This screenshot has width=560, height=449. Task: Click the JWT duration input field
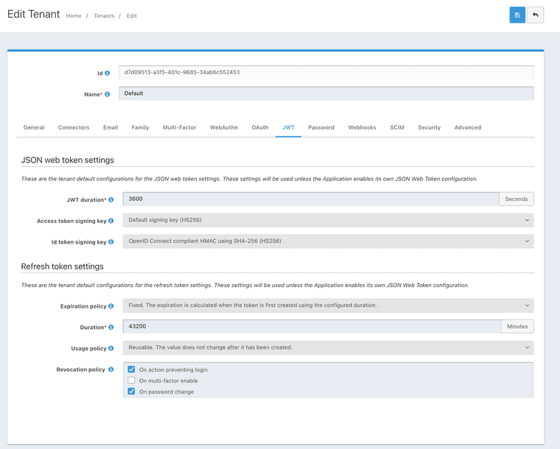[x=310, y=199]
